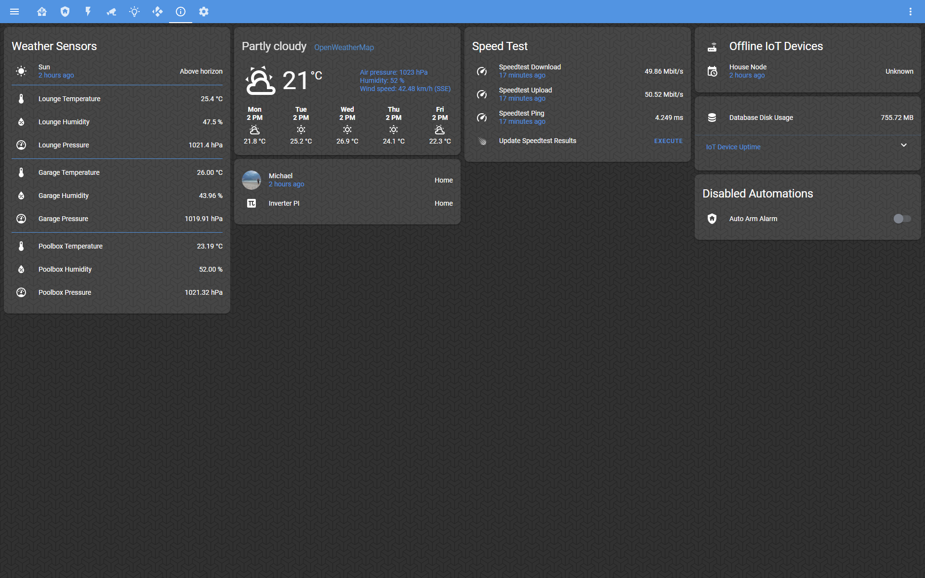Click the Speedtest Download gauge icon
The width and height of the screenshot is (925, 578).
[482, 71]
